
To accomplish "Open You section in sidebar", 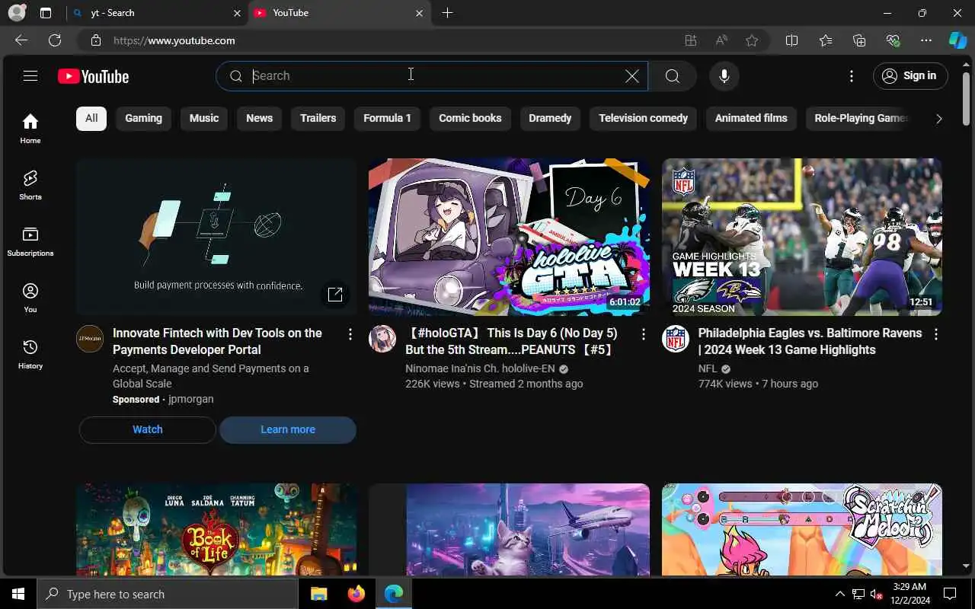I will coord(30,298).
